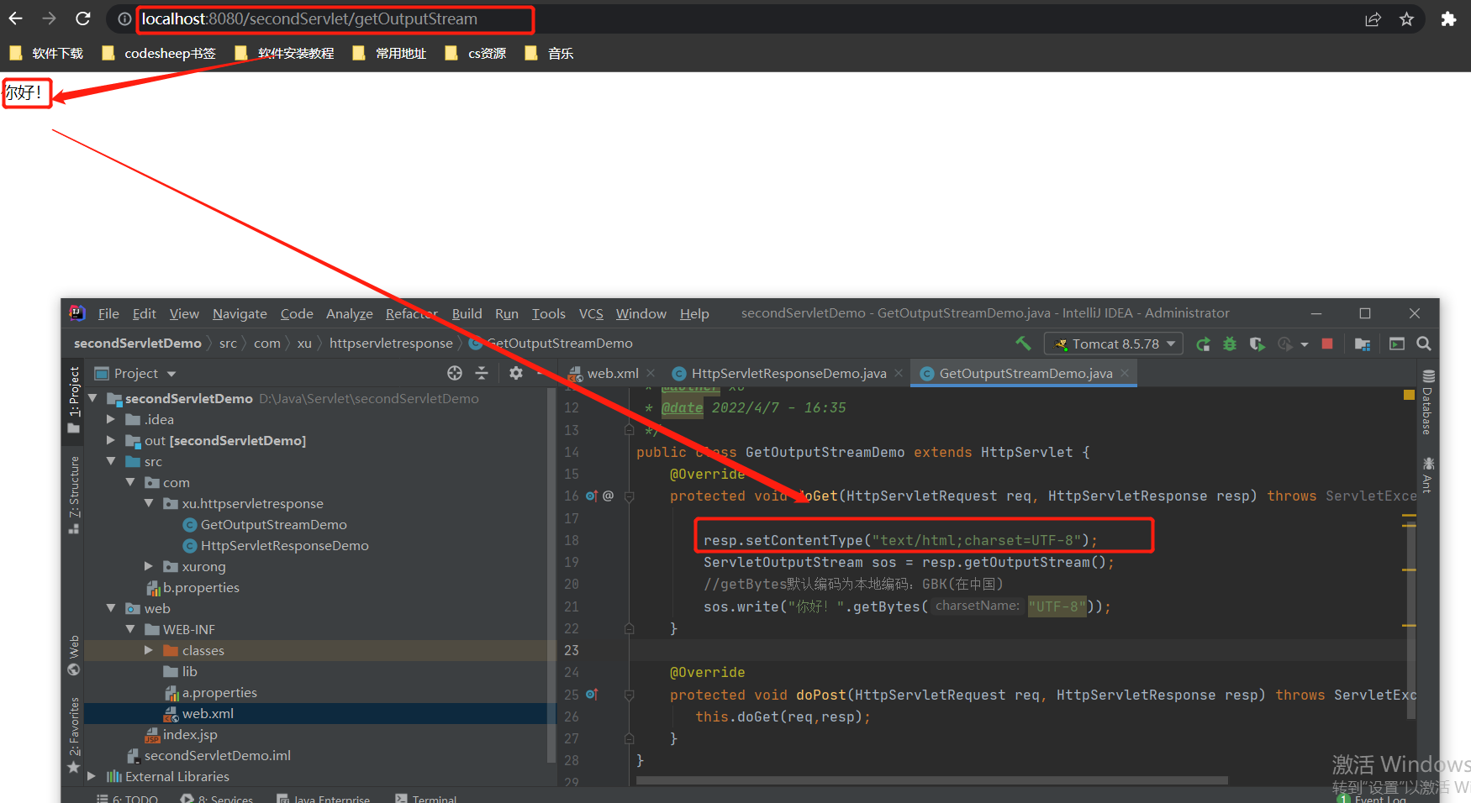
Task: Open the Navigate menu
Action: point(240,313)
